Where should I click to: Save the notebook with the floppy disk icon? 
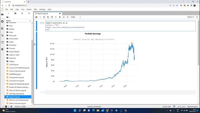[x=36, y=17]
